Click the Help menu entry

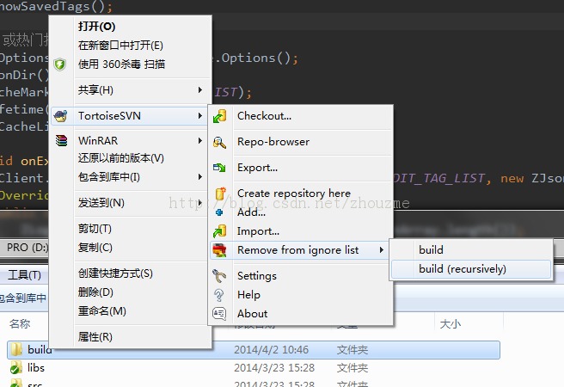click(x=248, y=295)
